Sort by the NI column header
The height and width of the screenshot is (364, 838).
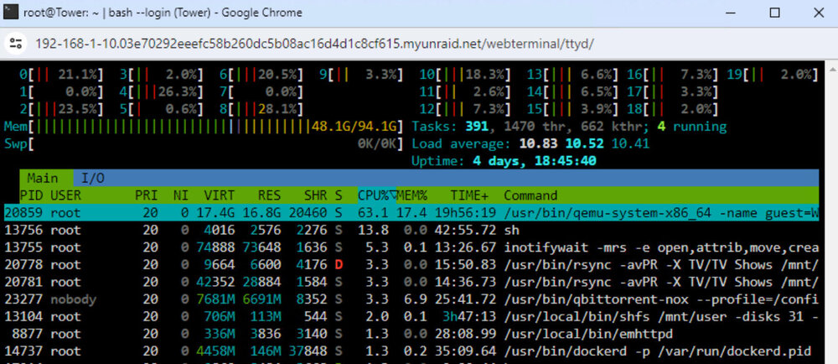[181, 195]
